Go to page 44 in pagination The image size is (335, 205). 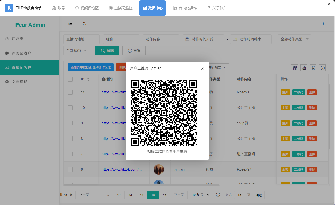pyautogui.click(x=142, y=195)
